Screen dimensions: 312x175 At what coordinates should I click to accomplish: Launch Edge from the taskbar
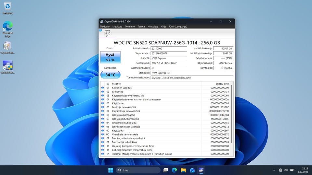(174, 170)
